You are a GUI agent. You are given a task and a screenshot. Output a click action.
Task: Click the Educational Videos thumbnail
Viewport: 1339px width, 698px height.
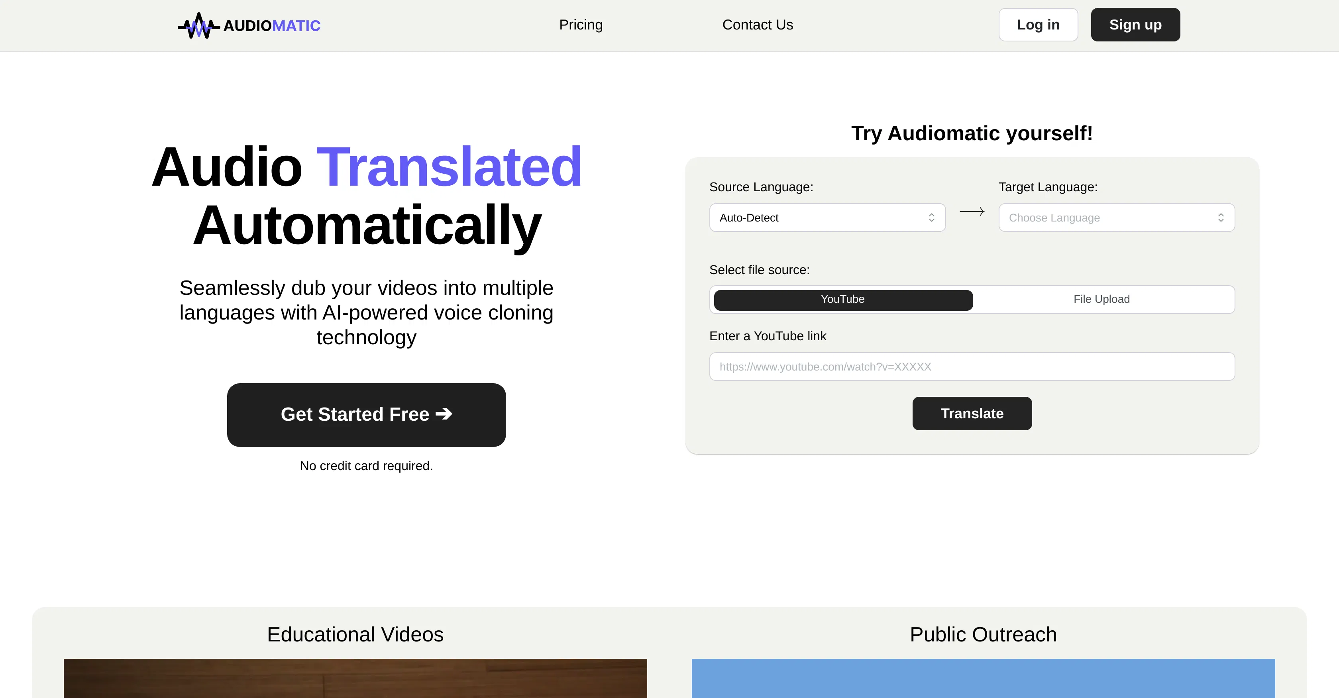(x=355, y=678)
